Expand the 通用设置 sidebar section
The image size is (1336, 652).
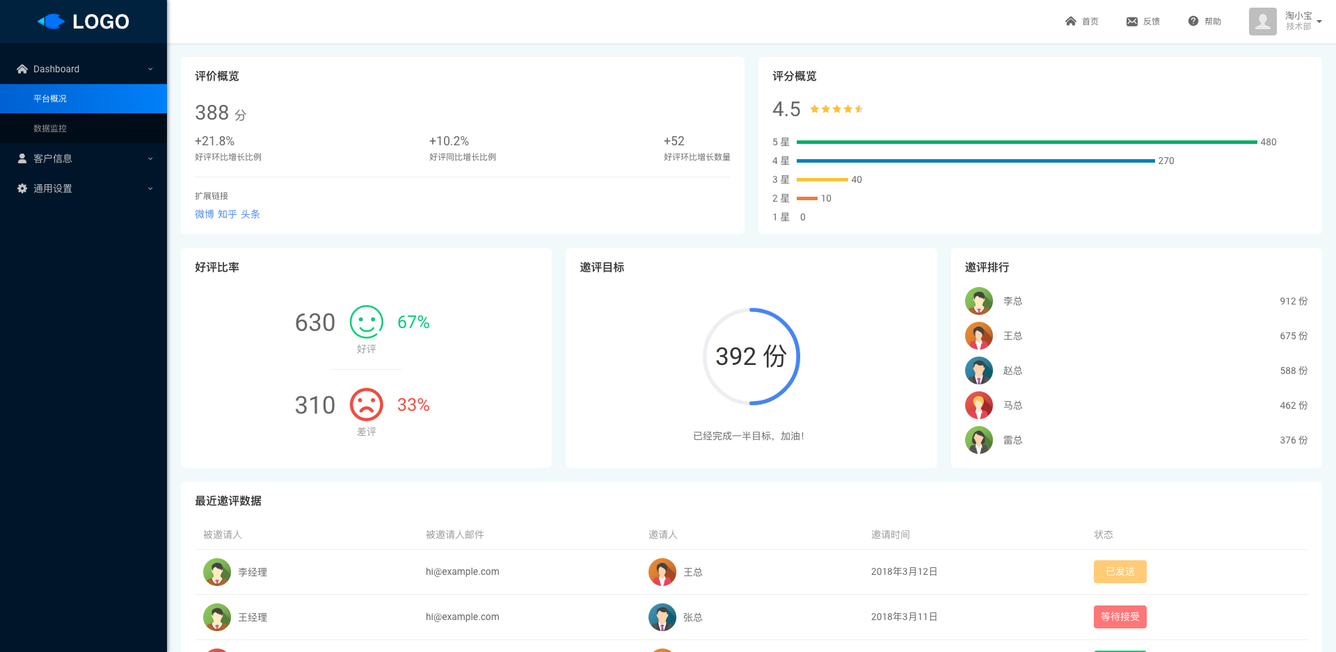[x=150, y=188]
